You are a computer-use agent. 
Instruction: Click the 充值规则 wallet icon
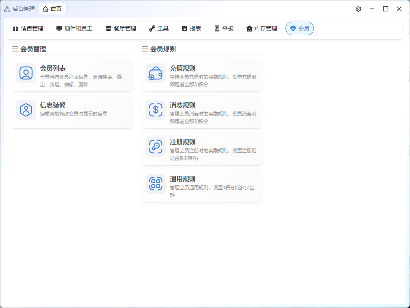(156, 73)
